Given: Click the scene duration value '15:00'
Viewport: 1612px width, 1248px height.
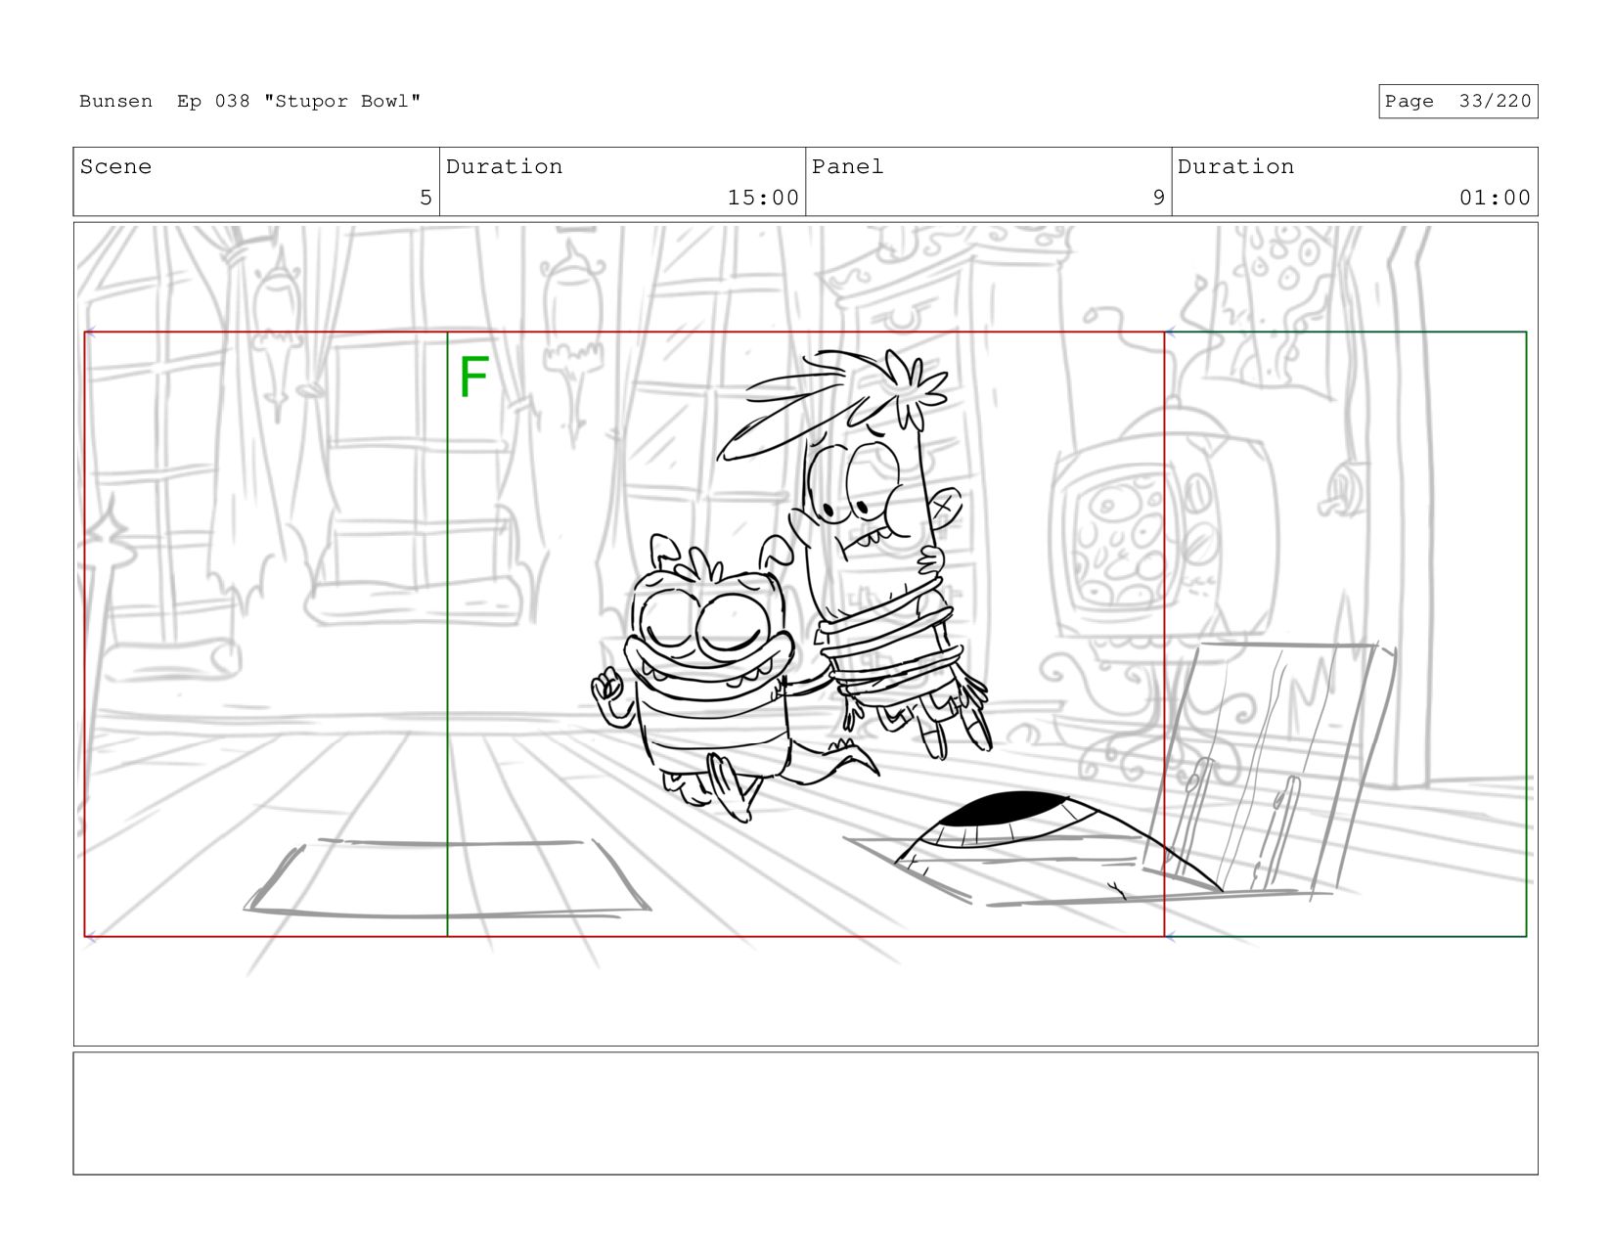Looking at the screenshot, I should 763,198.
